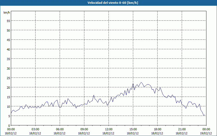Viewport: 217px width, 136px height.
Task: Click the '18/02/12' date under 12:00
Action: coord(108,133)
